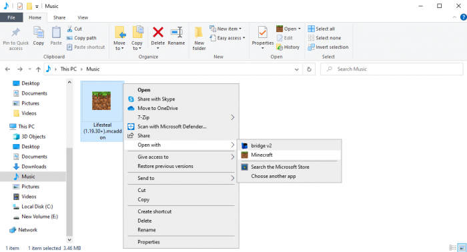Screen dimensions: 467x252
Task: Choose Scan with Microsoft Defender
Action: point(181,127)
